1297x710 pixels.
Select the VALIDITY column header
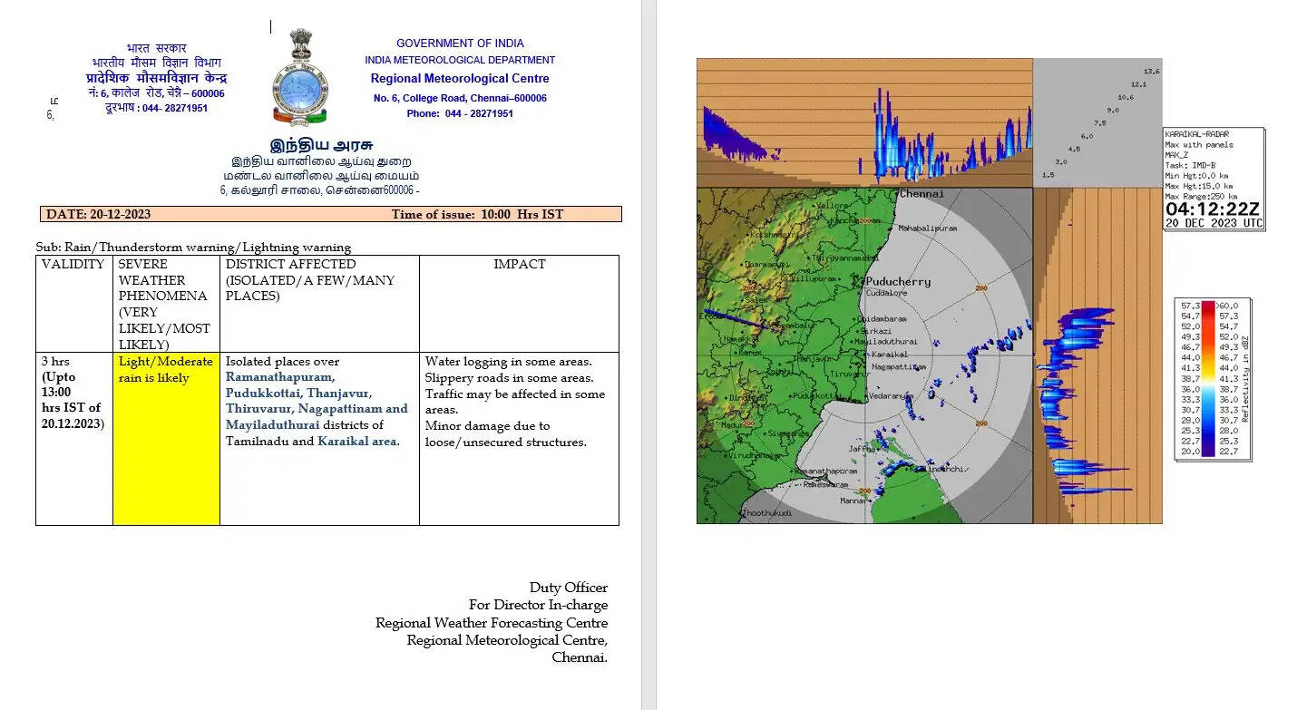pyautogui.click(x=73, y=264)
